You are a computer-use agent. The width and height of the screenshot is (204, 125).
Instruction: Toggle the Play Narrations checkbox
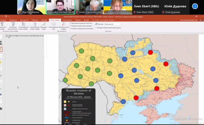pyautogui.click(x=70, y=23)
